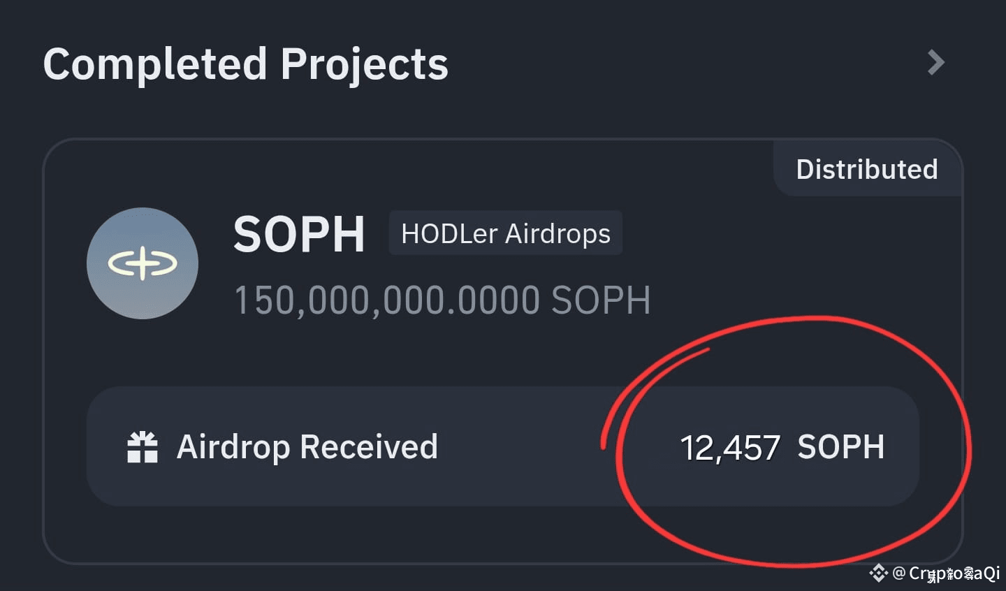Tap the 150,000,000.0000 total amount figure
The width and height of the screenshot is (1006, 591).
click(387, 300)
